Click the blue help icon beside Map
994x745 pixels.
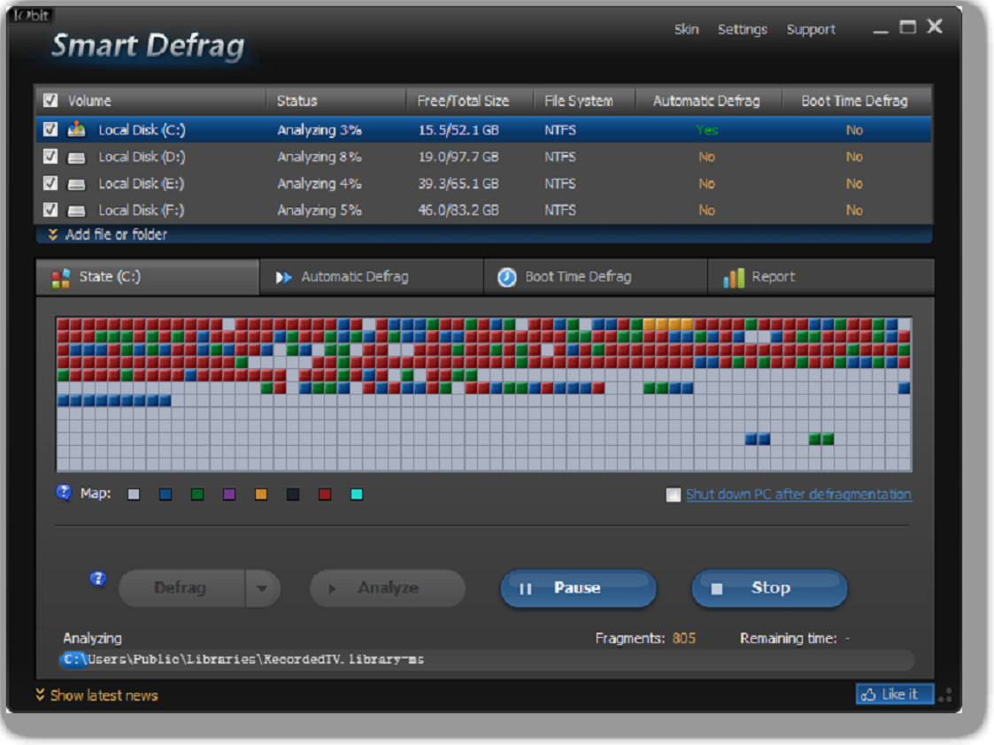pyautogui.click(x=64, y=492)
